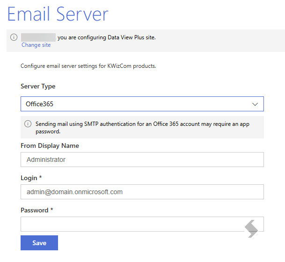Click the Login required field label
The image size is (285, 262).
(31, 178)
